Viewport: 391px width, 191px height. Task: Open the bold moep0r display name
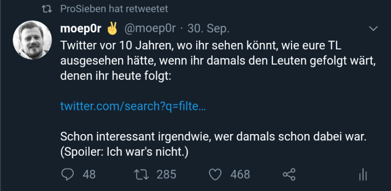coord(81,29)
